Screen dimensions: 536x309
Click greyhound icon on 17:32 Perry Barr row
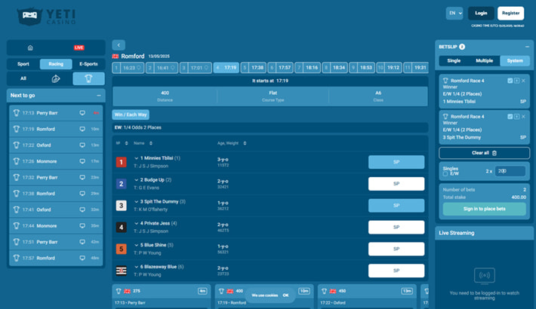pyautogui.click(x=16, y=177)
